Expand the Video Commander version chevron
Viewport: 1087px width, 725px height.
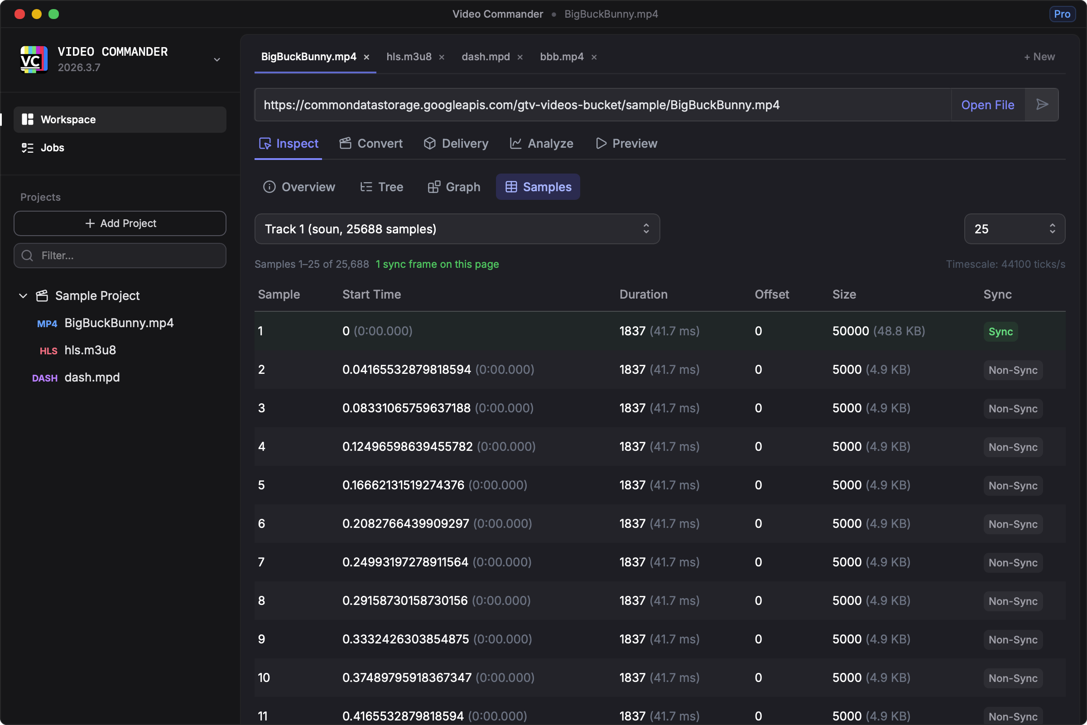click(x=217, y=60)
